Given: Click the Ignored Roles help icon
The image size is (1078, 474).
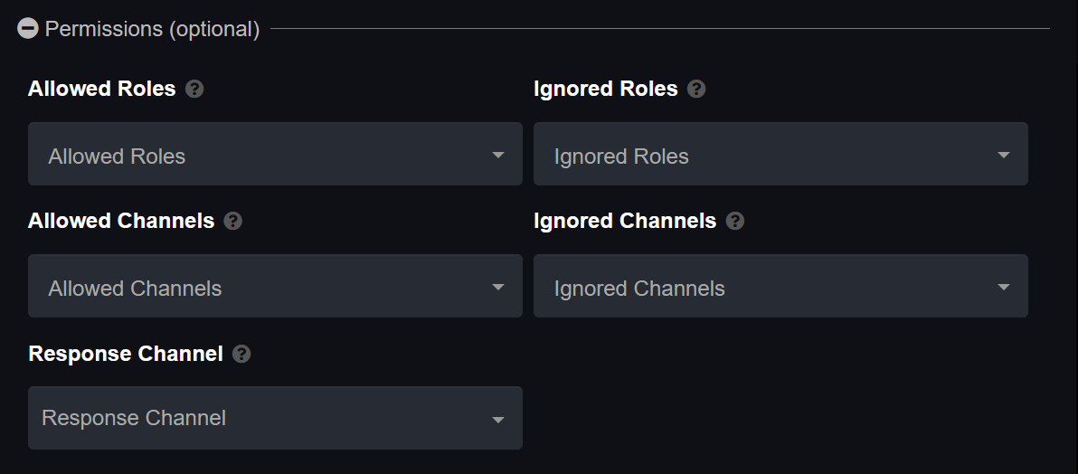Looking at the screenshot, I should (x=696, y=89).
